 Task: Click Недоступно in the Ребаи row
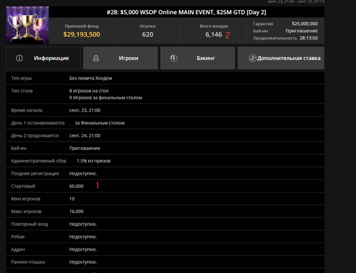83,237
